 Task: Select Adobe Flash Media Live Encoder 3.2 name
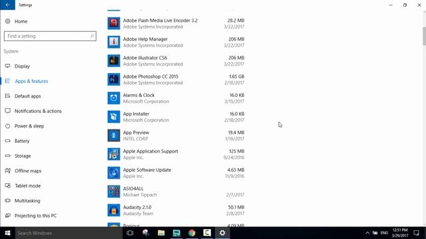coord(160,21)
